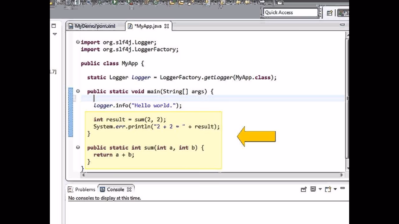Open a new console with the Open Console icon
The height and width of the screenshot is (224, 399).
coord(327,189)
